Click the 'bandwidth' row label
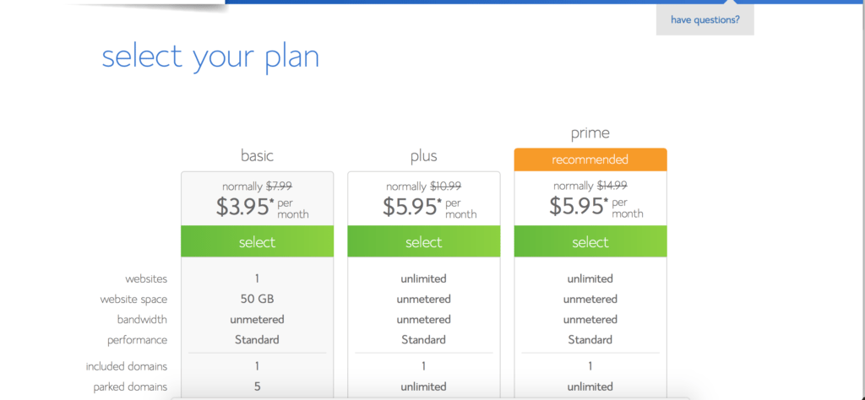The width and height of the screenshot is (865, 400). click(x=142, y=320)
